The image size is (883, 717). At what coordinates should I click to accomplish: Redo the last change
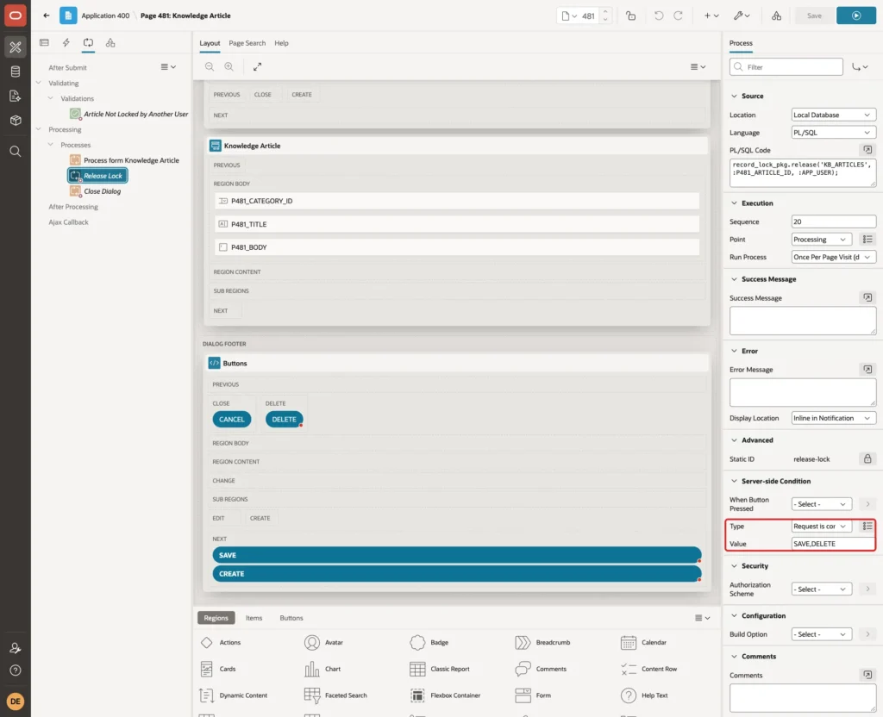coord(678,16)
